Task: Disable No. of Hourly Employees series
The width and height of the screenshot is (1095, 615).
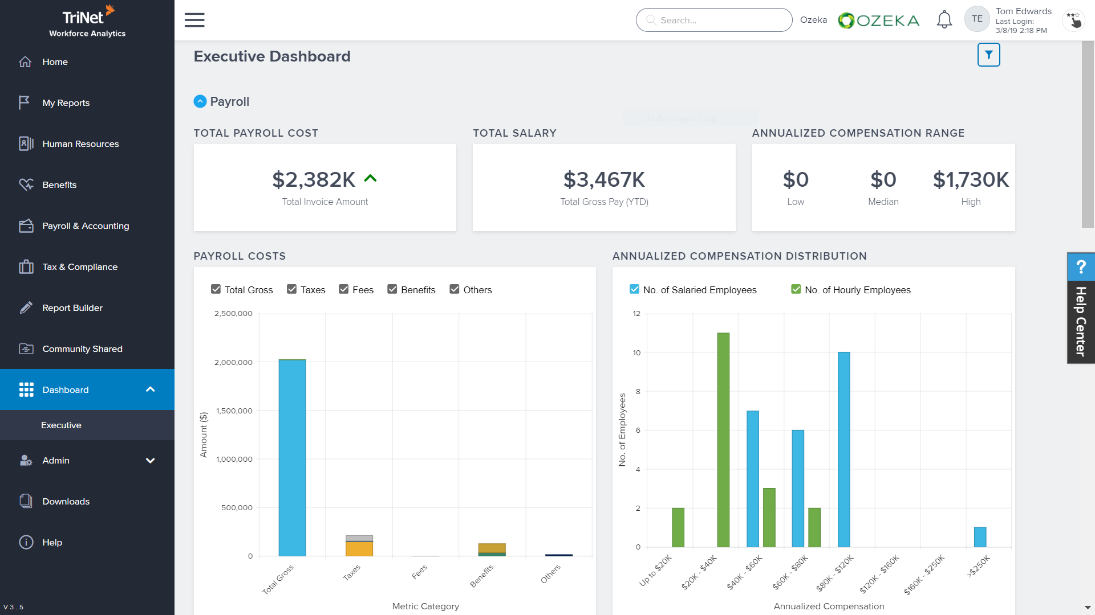Action: (796, 289)
